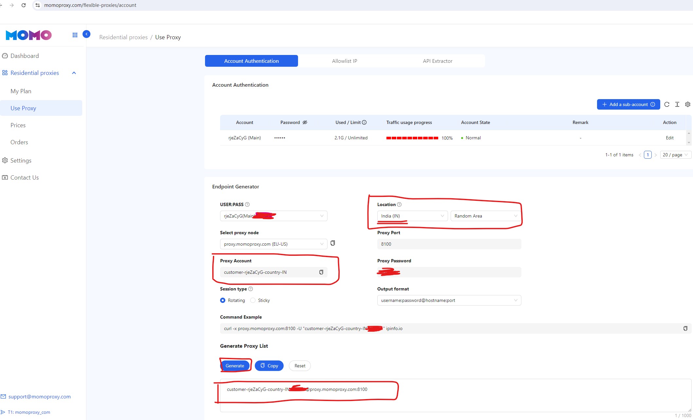This screenshot has width=693, height=420.
Task: Open the Select proxy node dropdown
Action: 274,244
